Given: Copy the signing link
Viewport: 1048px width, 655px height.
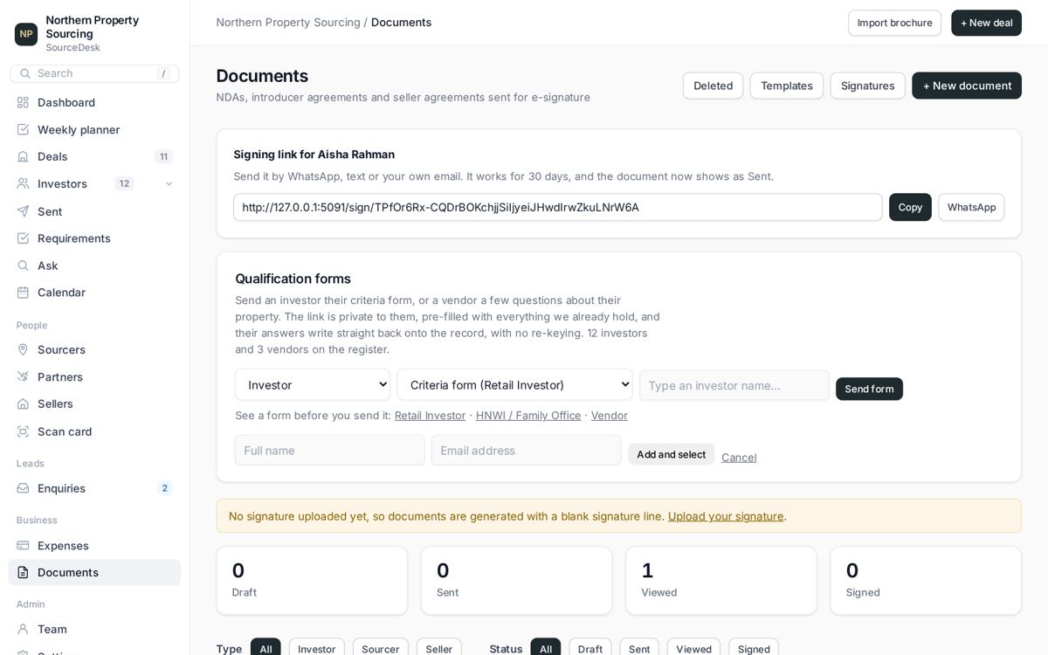Looking at the screenshot, I should (910, 207).
